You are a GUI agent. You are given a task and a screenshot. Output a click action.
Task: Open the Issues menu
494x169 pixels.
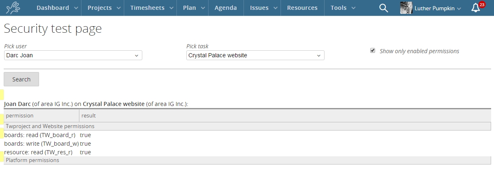(x=262, y=8)
